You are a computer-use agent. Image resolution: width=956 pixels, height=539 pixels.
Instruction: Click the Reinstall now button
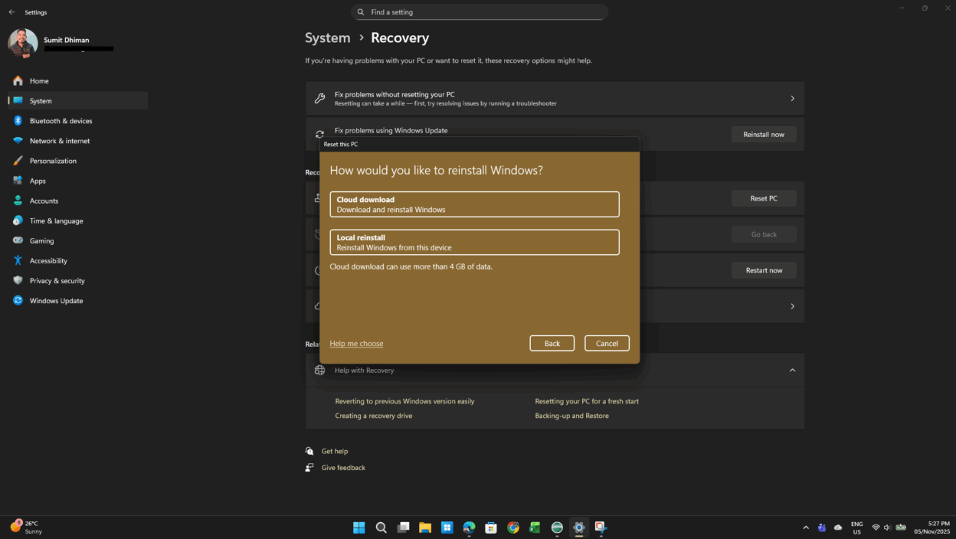[764, 134]
